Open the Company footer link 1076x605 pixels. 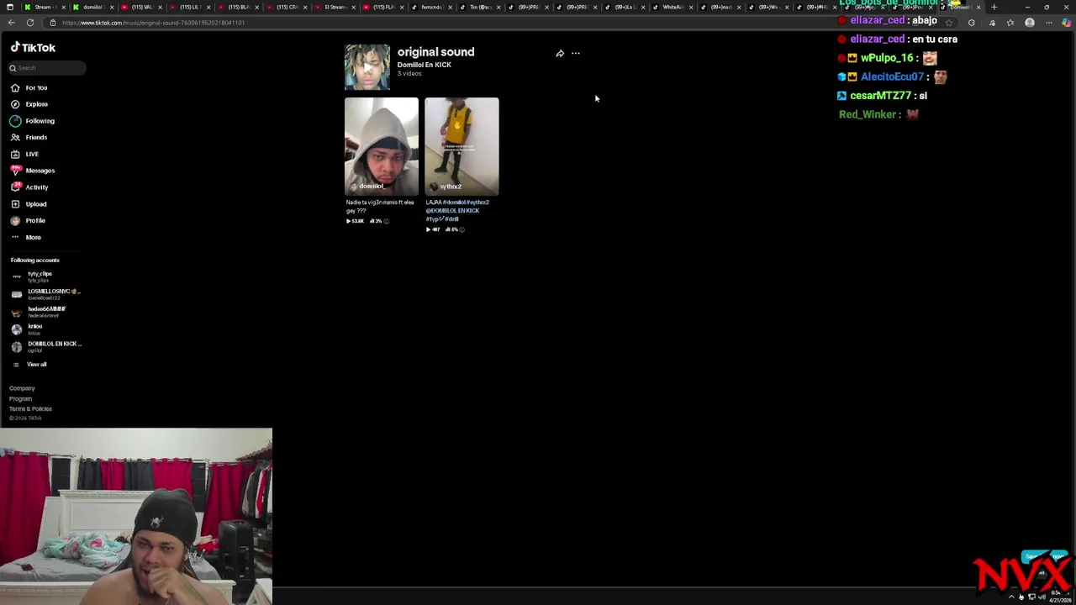(22, 388)
